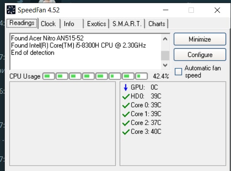Click the log scrollbar thumb
This screenshot has width=231, height=171.
click(165, 56)
